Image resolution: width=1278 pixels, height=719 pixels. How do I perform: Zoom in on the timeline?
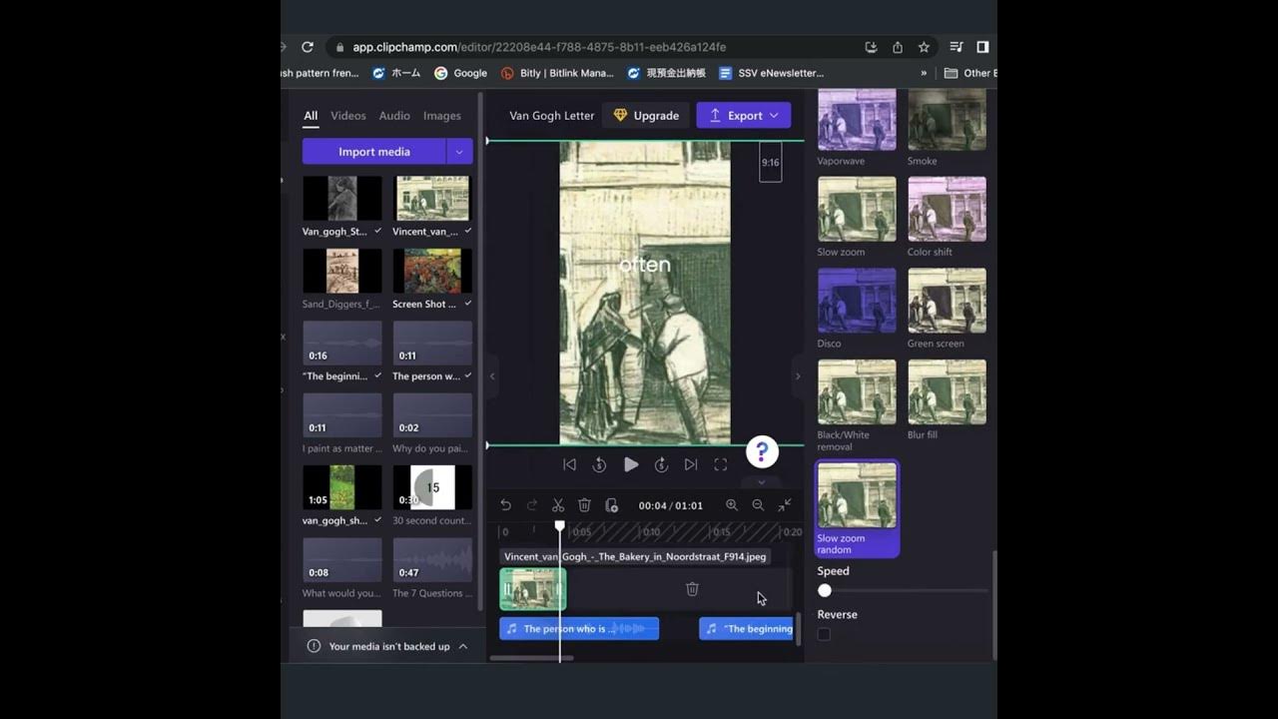click(732, 505)
